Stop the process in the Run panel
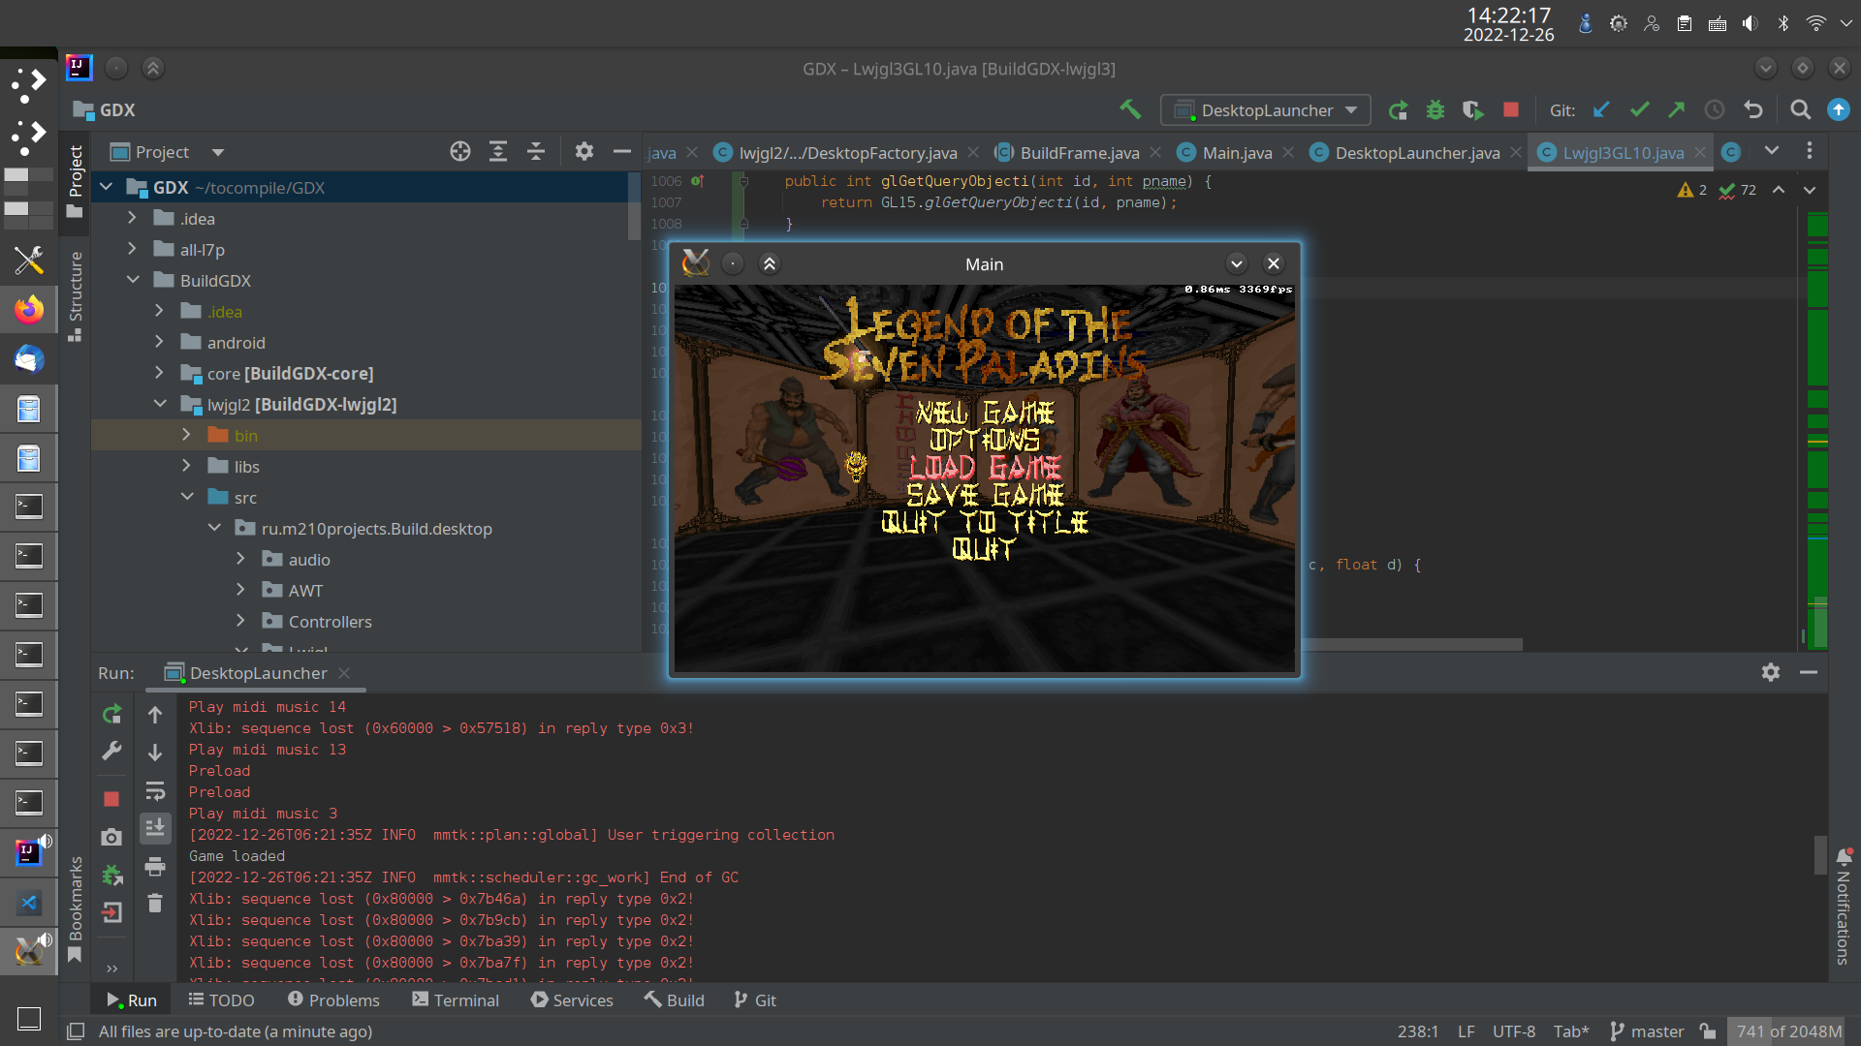This screenshot has width=1861, height=1046. pyautogui.click(x=111, y=799)
